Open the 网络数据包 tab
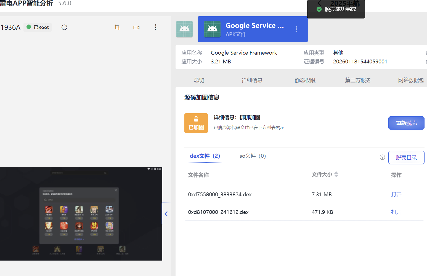This screenshot has width=427, height=276. [x=411, y=80]
